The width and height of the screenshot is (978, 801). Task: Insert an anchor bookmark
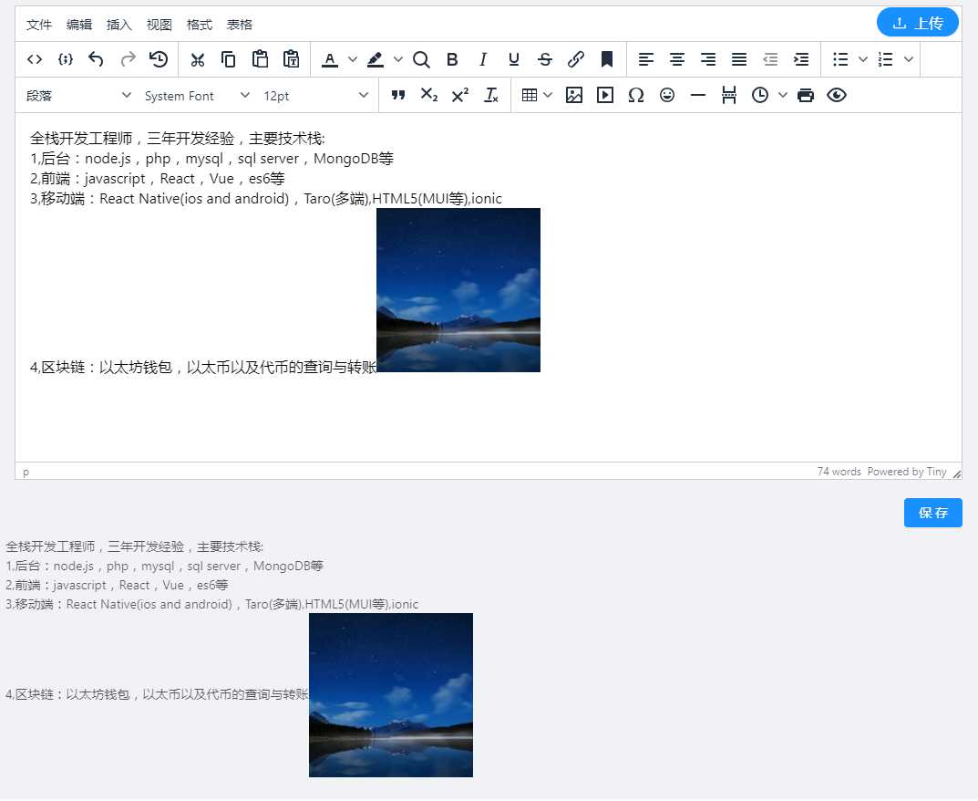click(607, 59)
